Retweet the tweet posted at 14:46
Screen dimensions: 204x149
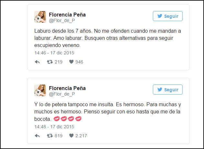pyautogui.click(x=50, y=62)
